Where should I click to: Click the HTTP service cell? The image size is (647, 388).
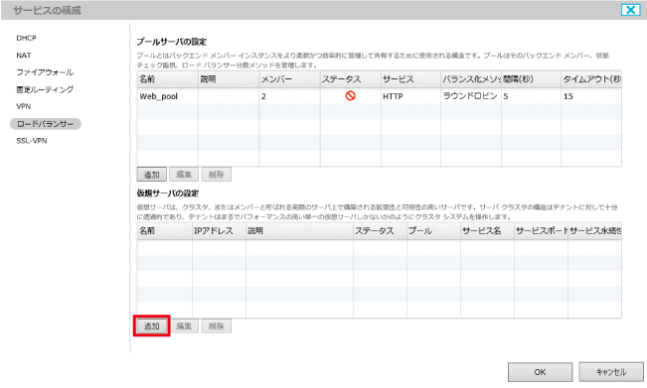[410, 96]
